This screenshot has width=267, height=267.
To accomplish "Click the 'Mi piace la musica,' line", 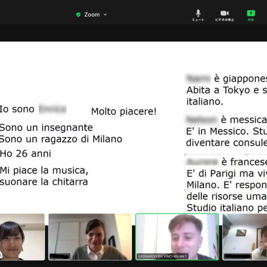I will (44, 171).
